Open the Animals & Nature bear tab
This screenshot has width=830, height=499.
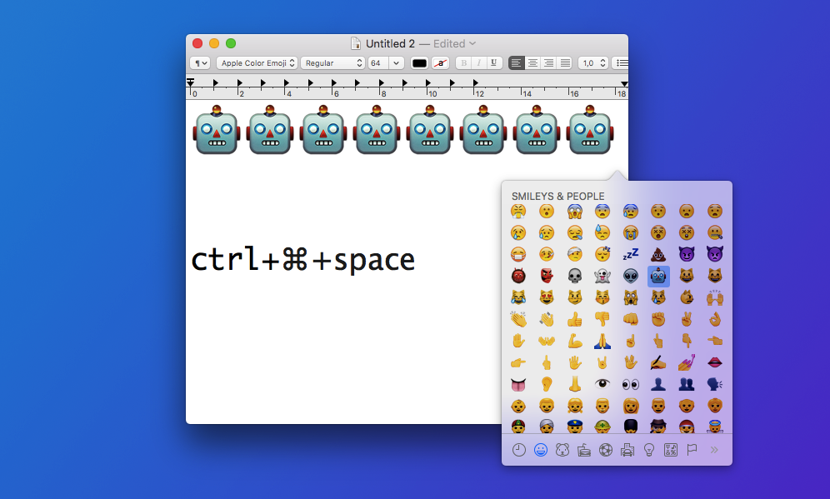click(562, 451)
